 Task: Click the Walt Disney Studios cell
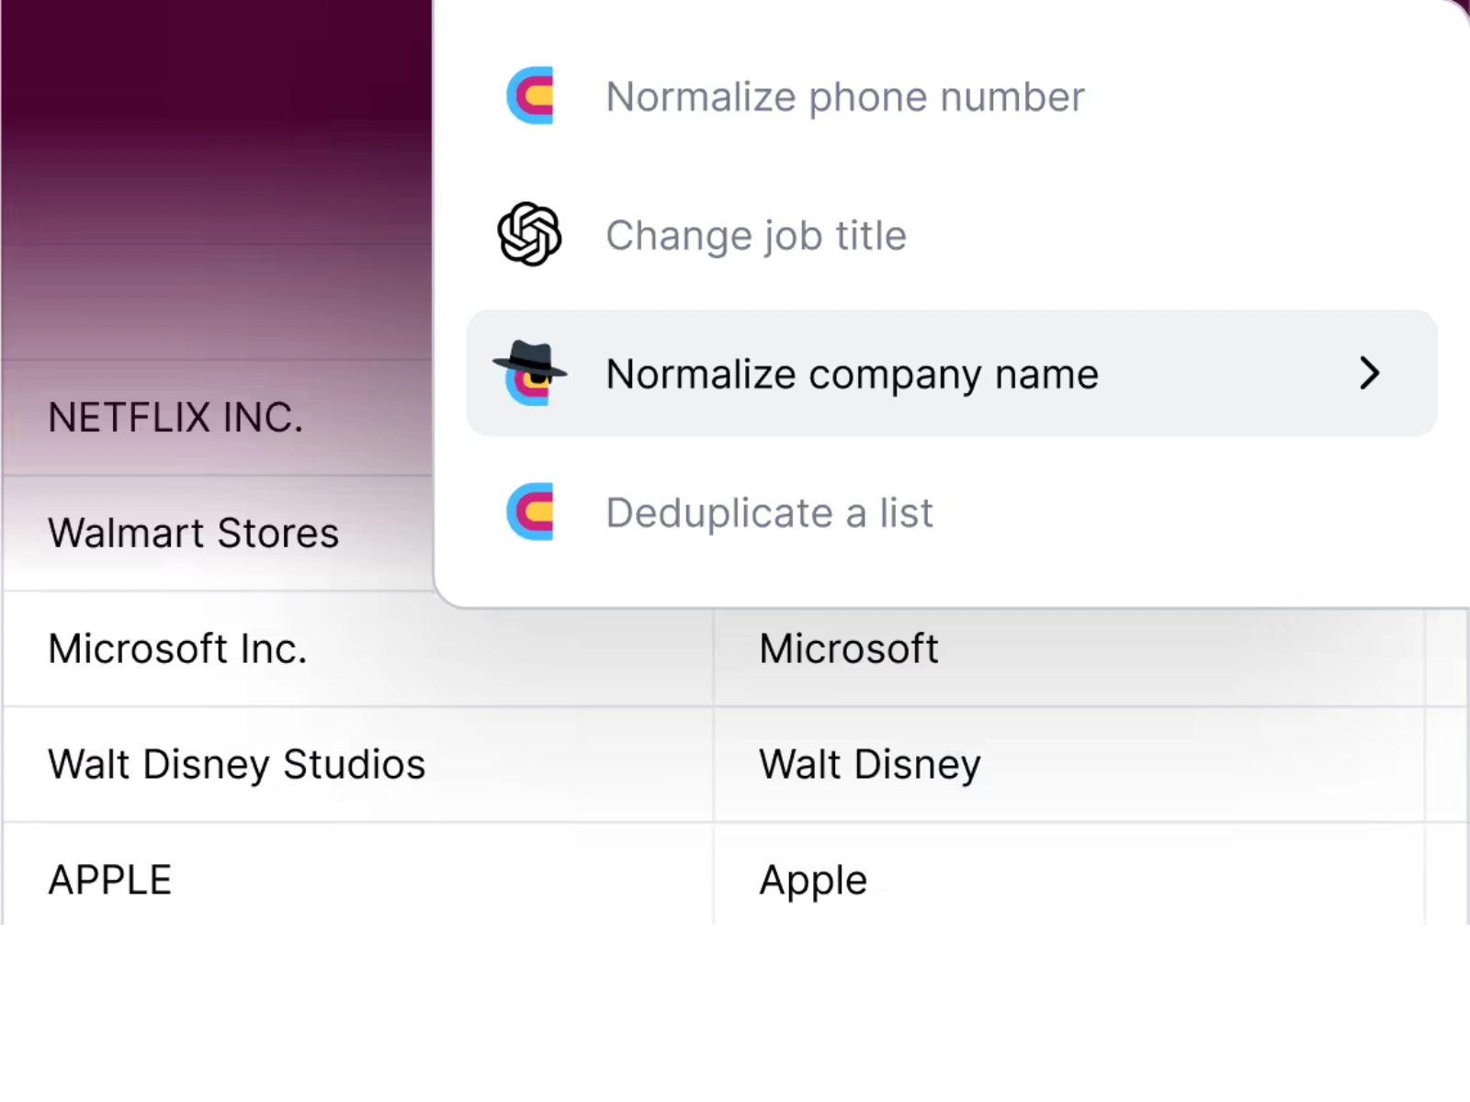[x=236, y=765]
